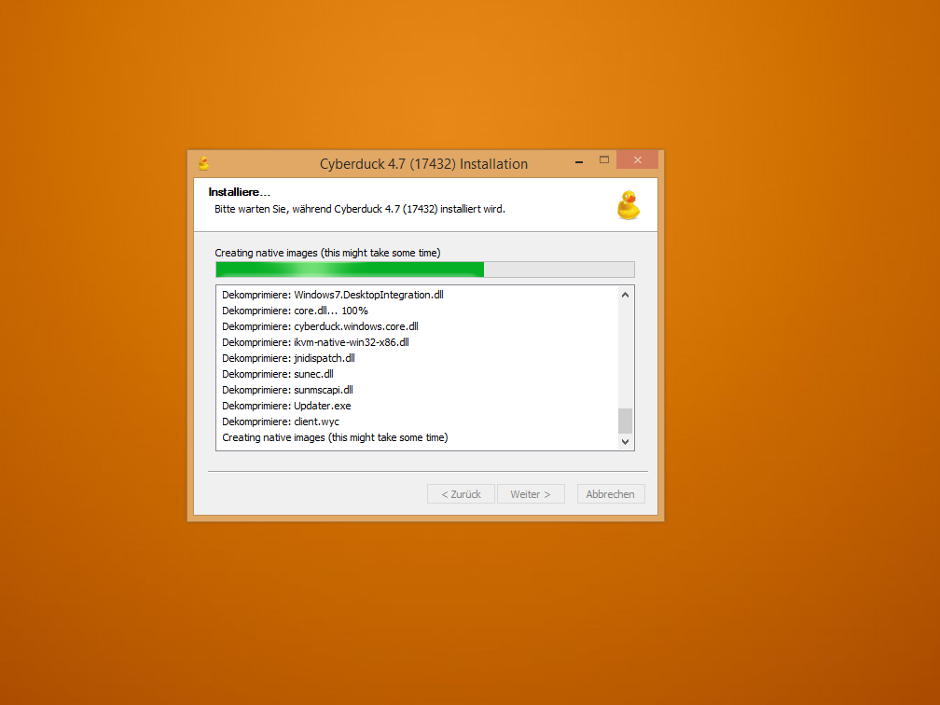
Task: Click the large Cyberduck logo in header
Action: (x=629, y=205)
